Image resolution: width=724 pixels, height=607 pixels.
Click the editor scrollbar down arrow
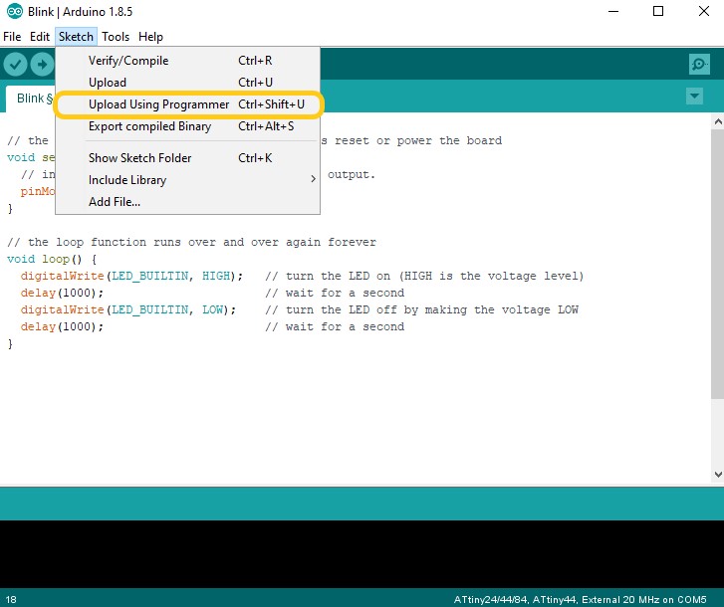coord(718,475)
